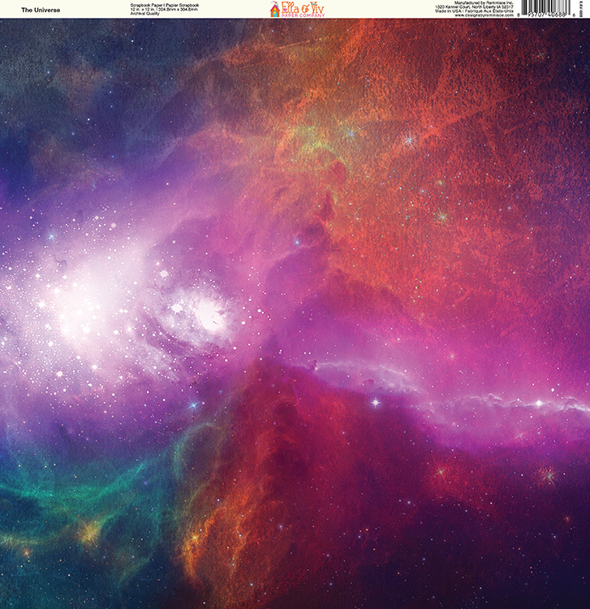Click the UPC barcode
The image size is (590, 609).
(545, 9)
